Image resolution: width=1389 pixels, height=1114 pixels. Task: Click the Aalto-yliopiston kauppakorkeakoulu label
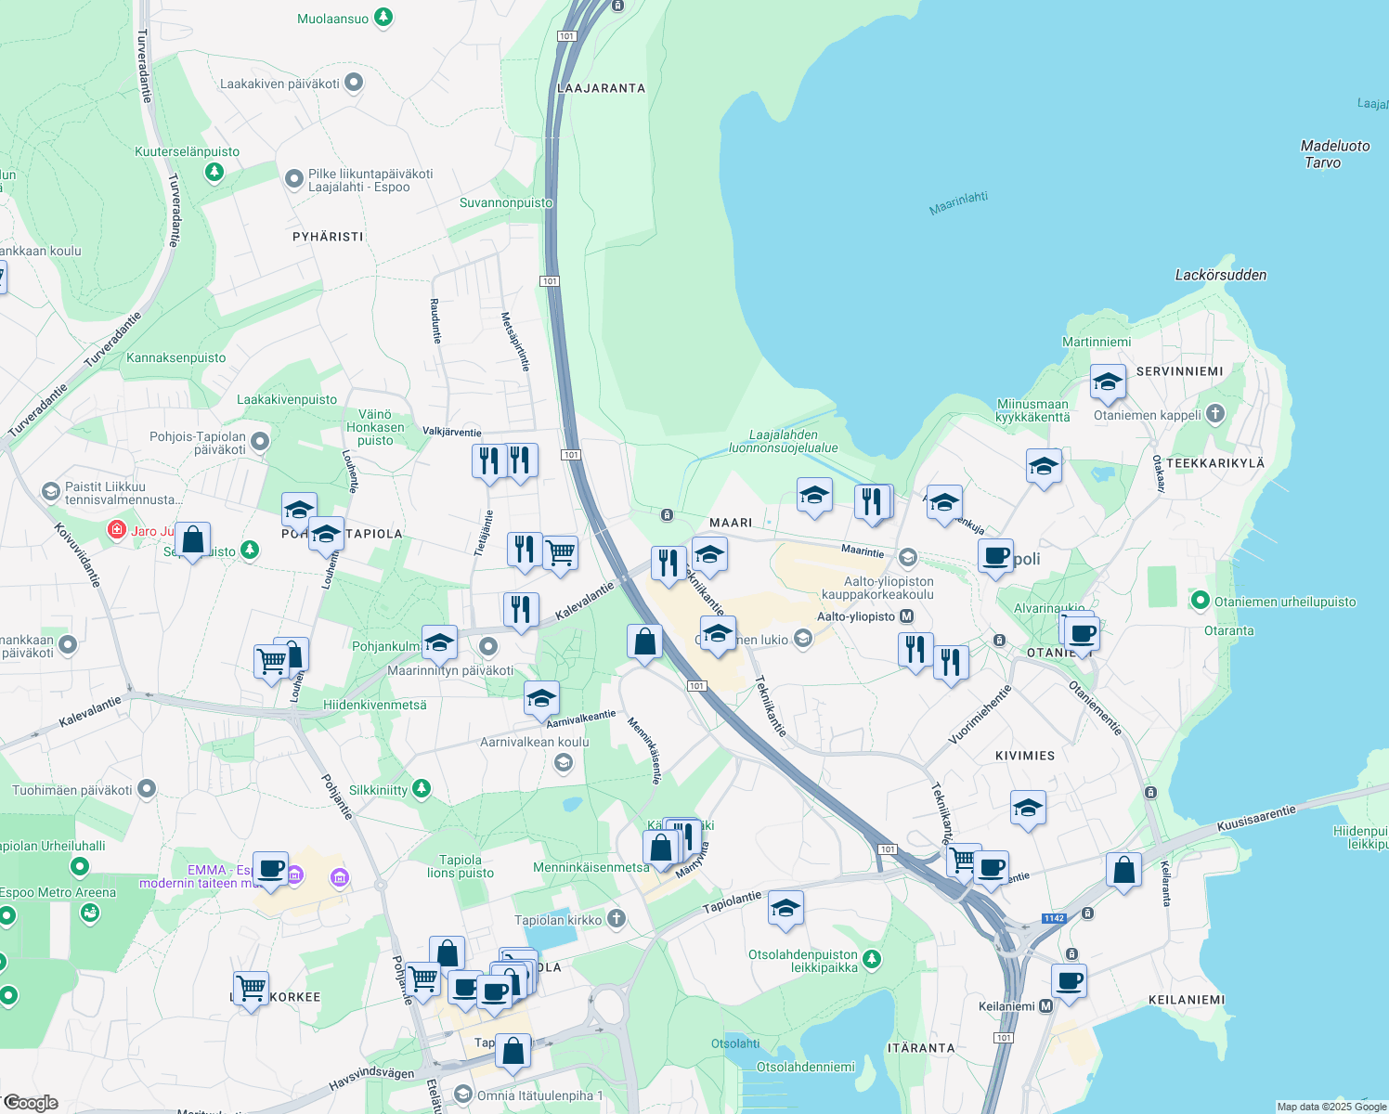[877, 588]
